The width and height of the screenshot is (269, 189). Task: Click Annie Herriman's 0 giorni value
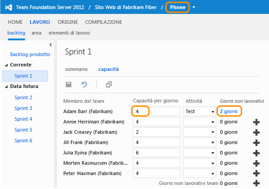point(229,122)
